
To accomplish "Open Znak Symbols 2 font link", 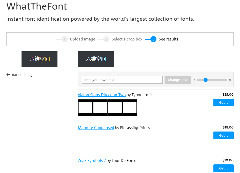I will [92, 161].
